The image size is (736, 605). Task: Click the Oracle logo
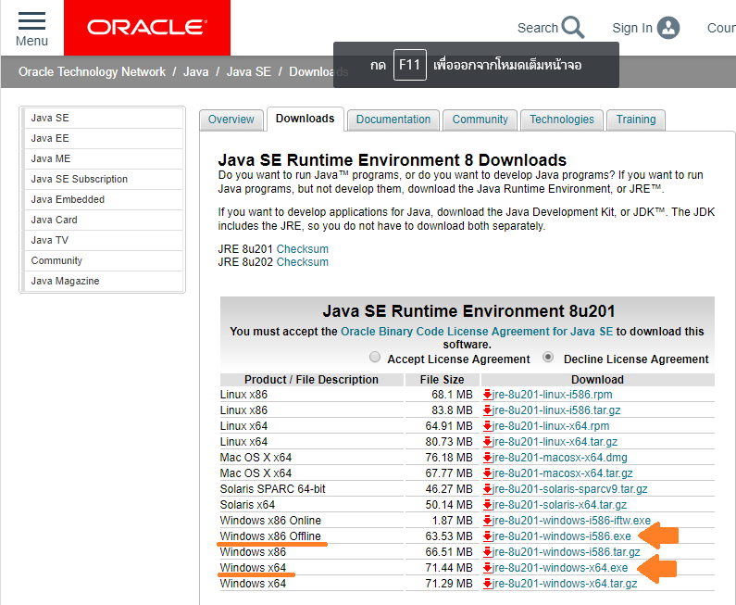click(147, 28)
